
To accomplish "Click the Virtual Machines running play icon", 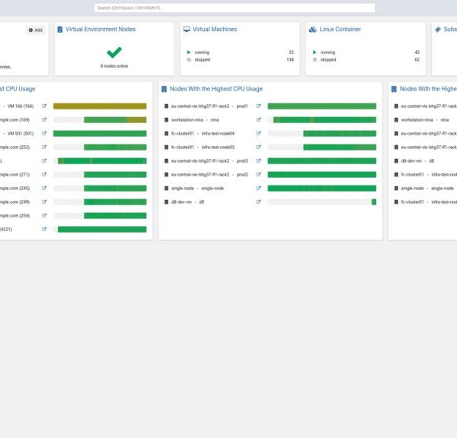I will tap(189, 52).
